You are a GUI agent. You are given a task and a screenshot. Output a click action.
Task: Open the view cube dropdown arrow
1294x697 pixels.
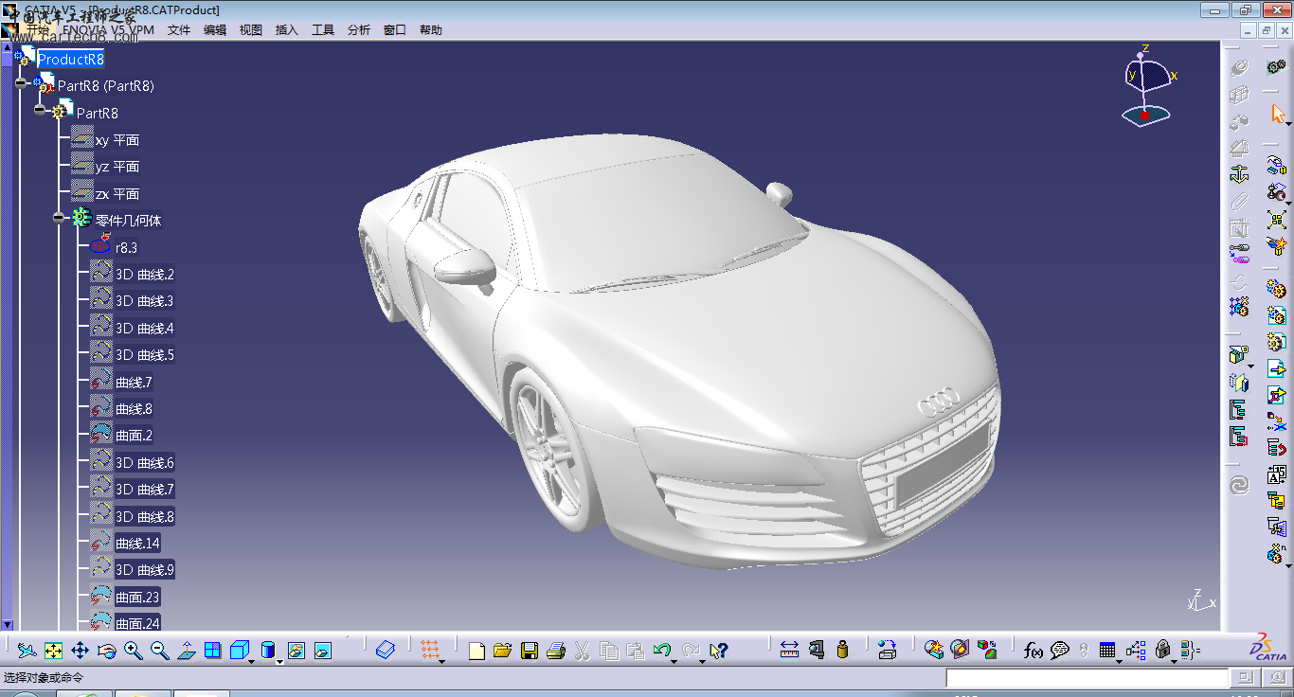[x=251, y=660]
